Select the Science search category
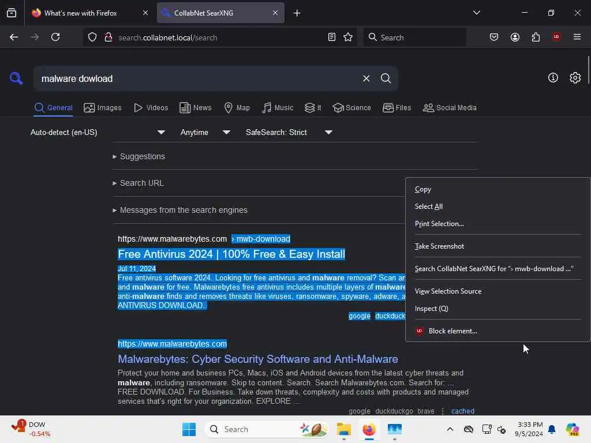 (x=351, y=108)
